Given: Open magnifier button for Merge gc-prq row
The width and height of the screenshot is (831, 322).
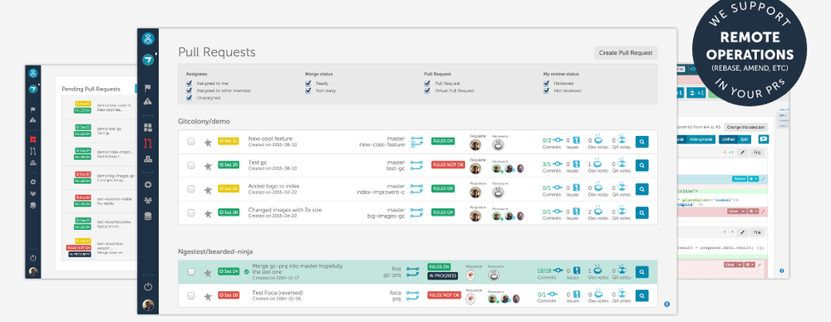Looking at the screenshot, I should click(642, 271).
